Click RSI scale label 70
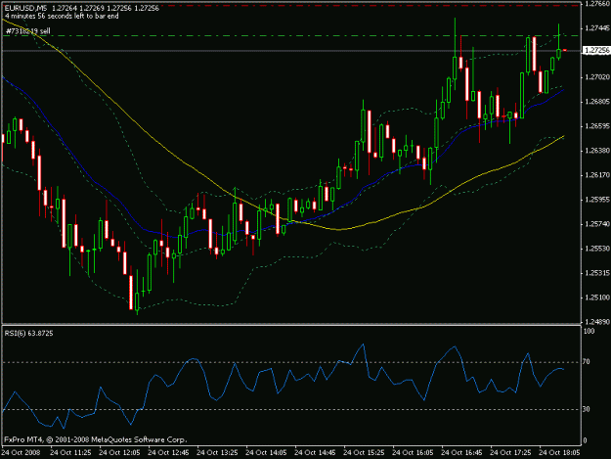611x459 pixels. (587, 362)
